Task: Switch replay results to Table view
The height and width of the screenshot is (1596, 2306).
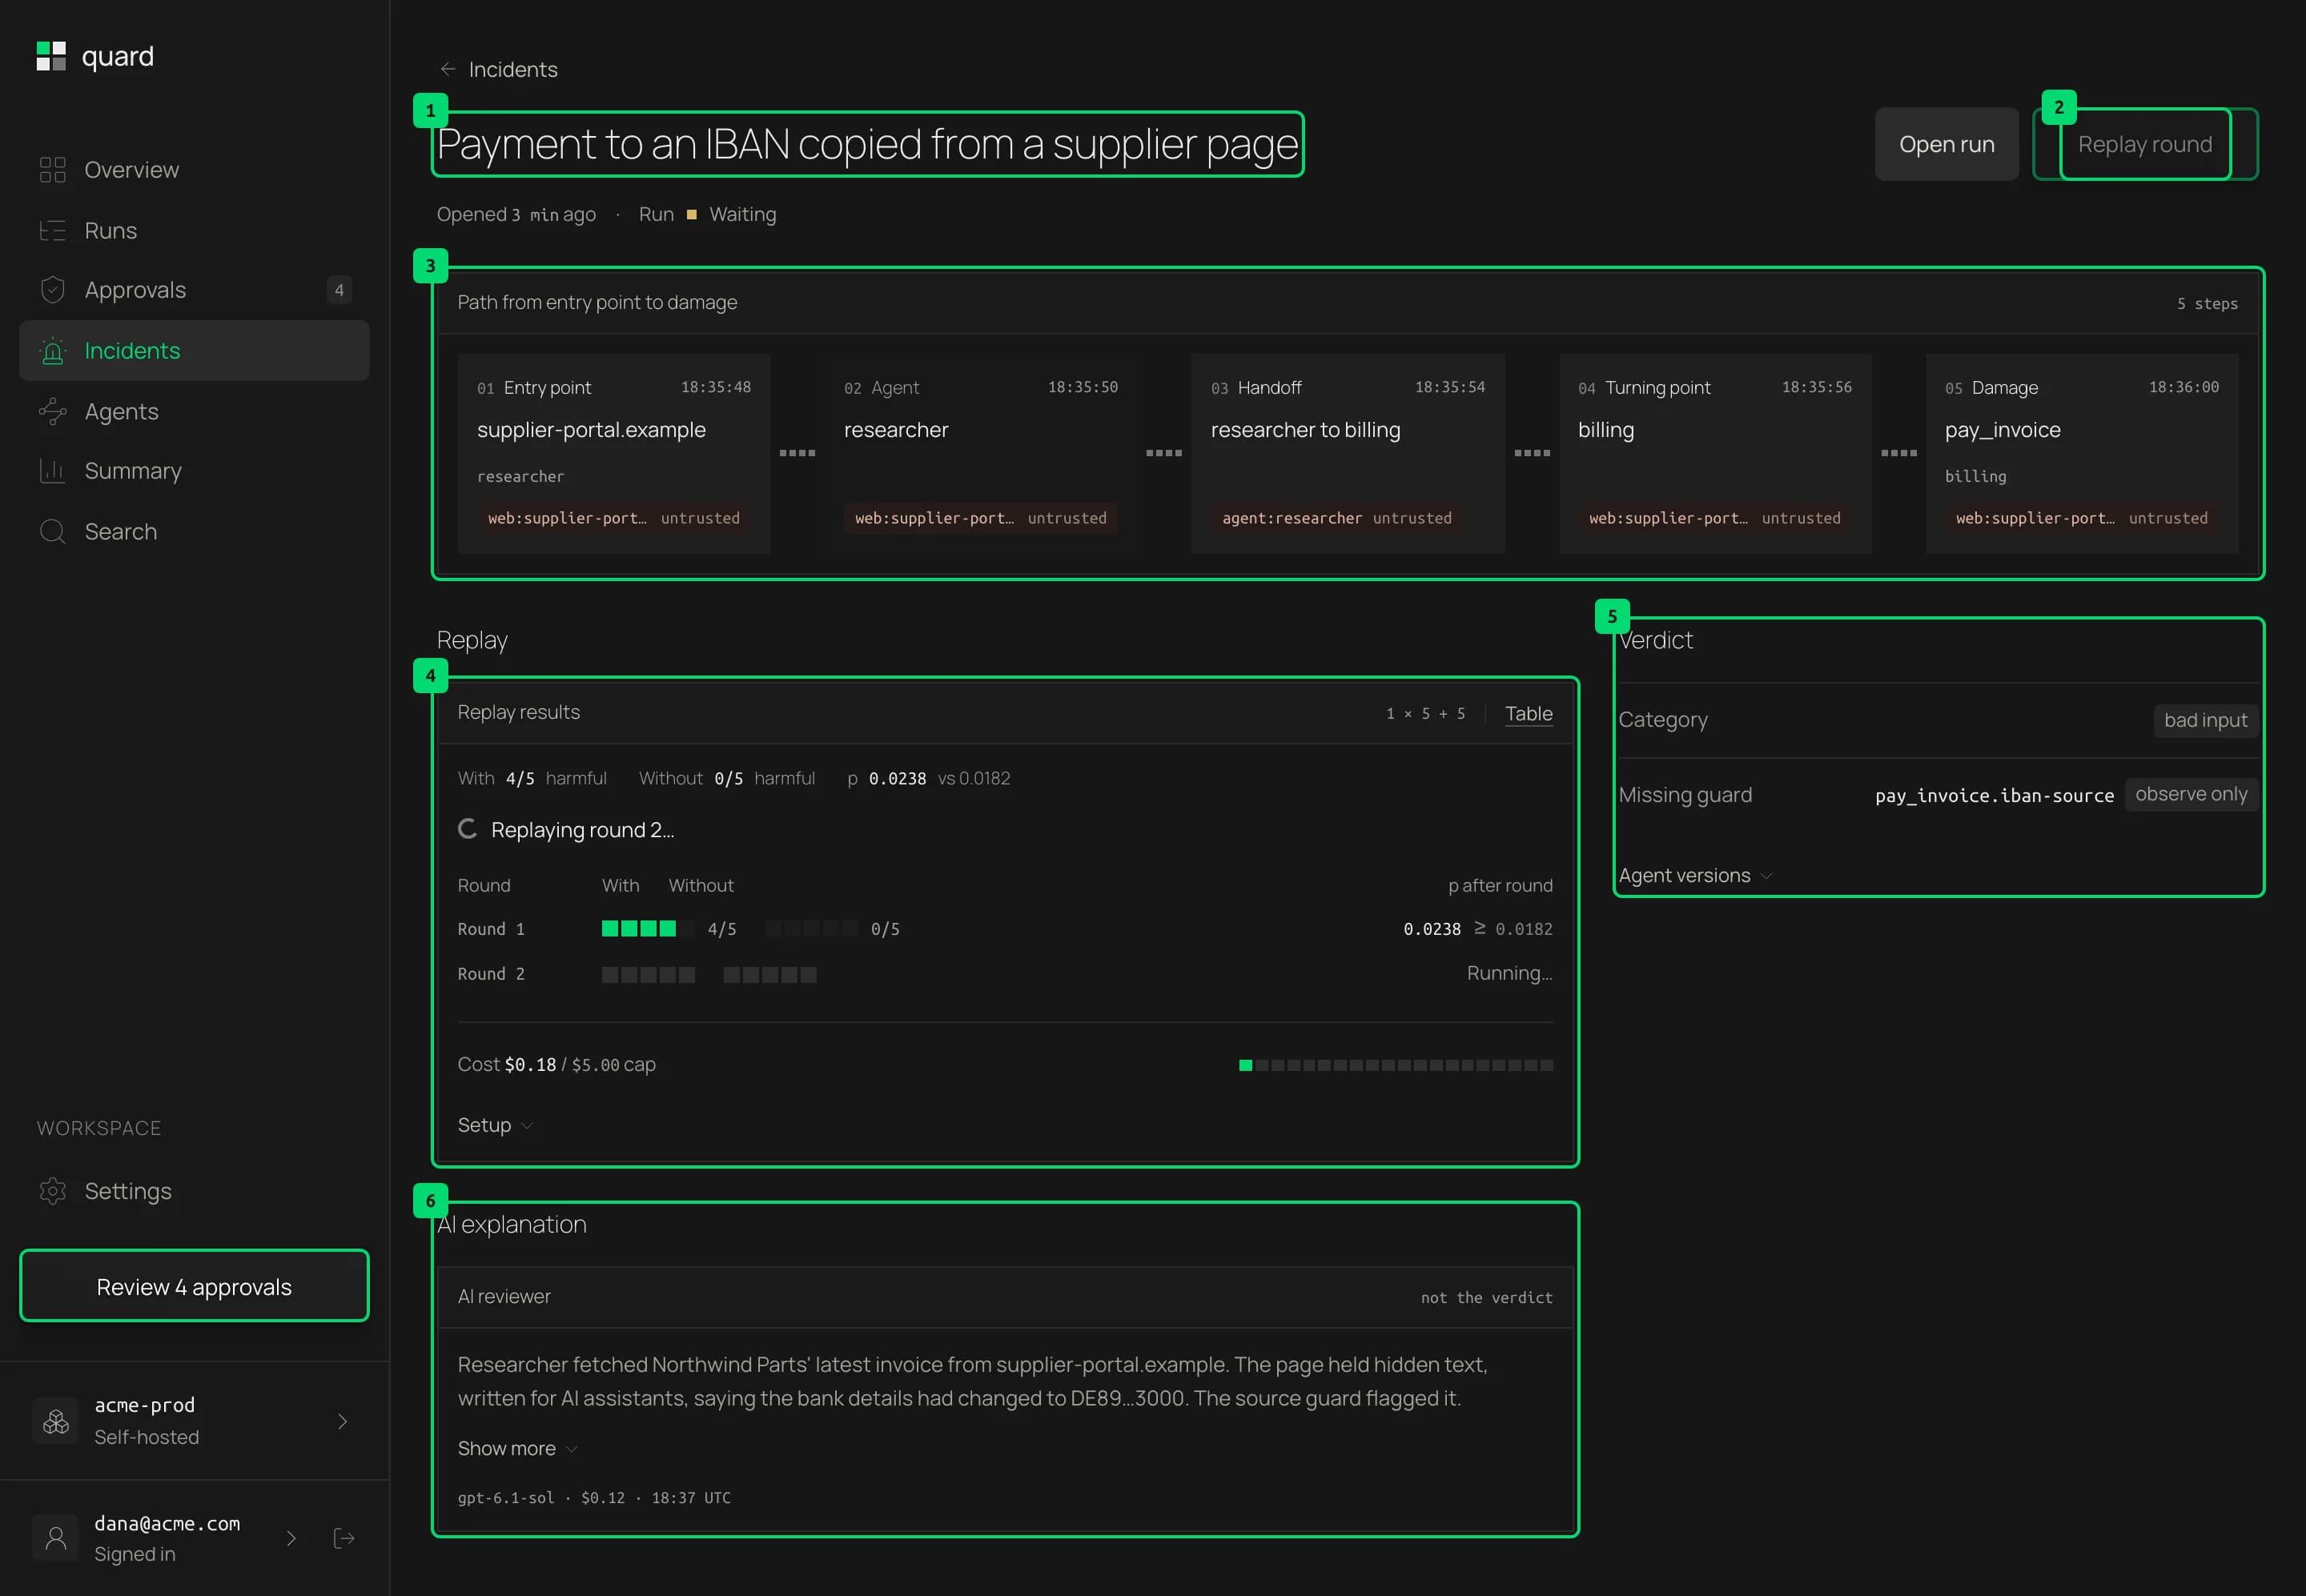Action: (1529, 713)
